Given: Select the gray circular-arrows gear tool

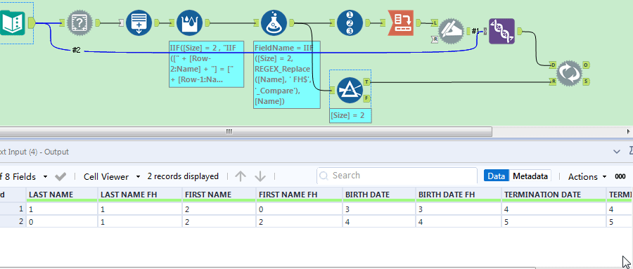Looking at the screenshot, I should coord(569,74).
